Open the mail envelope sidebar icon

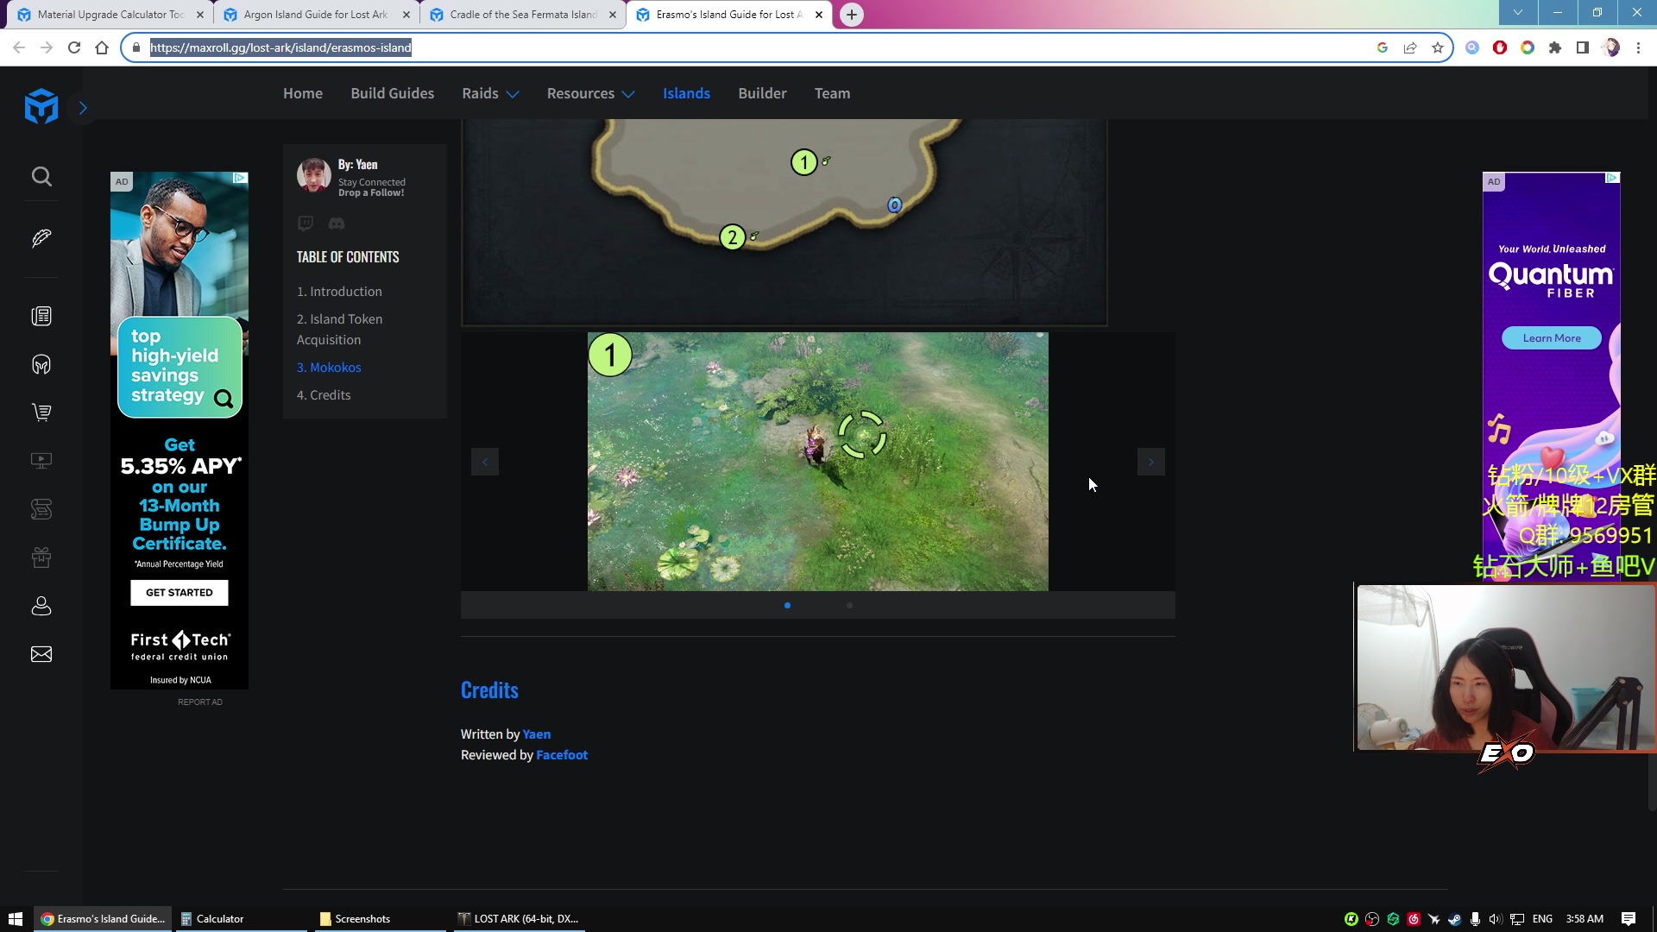41,654
